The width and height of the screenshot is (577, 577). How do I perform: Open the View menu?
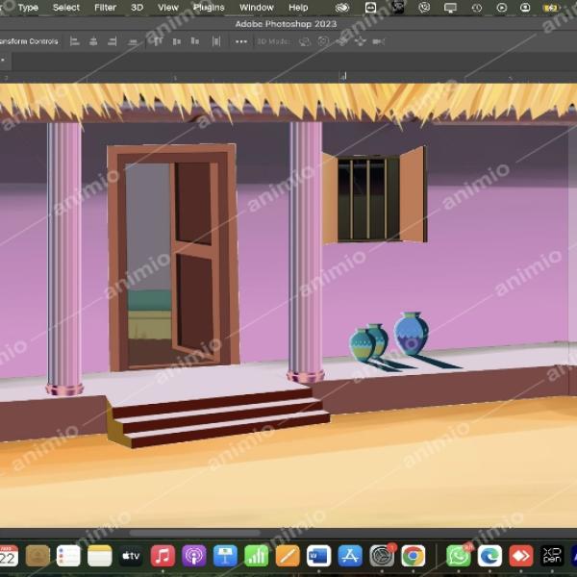pos(168,8)
